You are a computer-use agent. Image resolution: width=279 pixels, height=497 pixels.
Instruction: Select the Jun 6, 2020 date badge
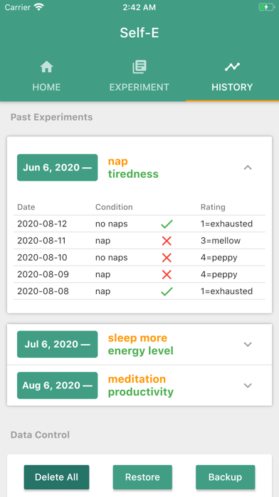pyautogui.click(x=57, y=168)
